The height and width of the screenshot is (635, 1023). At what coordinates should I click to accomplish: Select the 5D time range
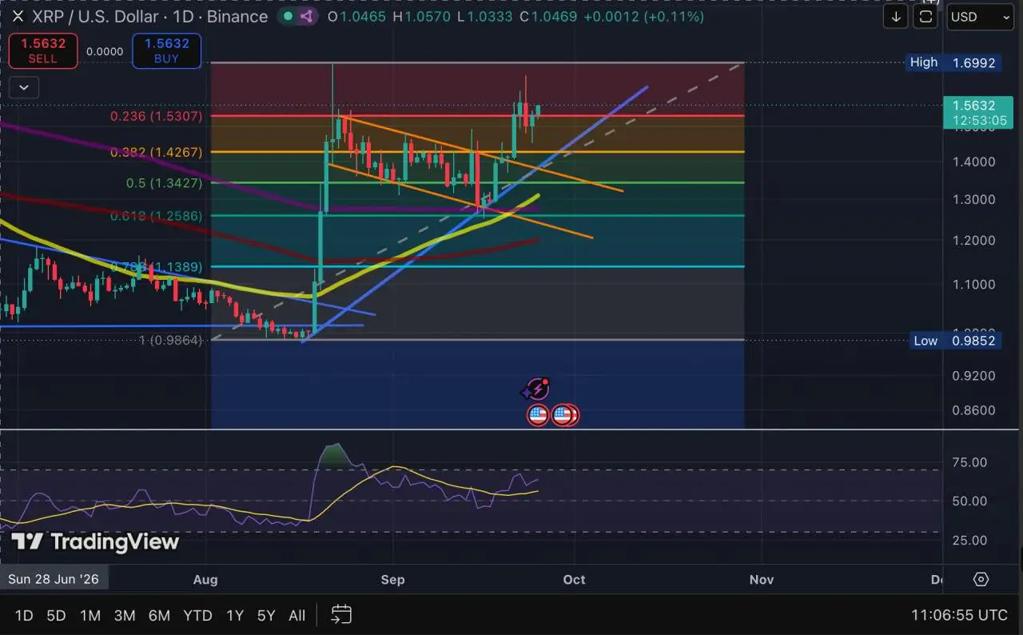click(x=56, y=615)
